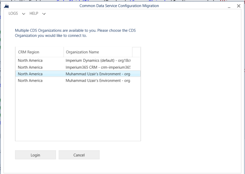The image size is (245, 174).
Task: Click the Common Data Service title bar text
Action: click(x=119, y=6)
